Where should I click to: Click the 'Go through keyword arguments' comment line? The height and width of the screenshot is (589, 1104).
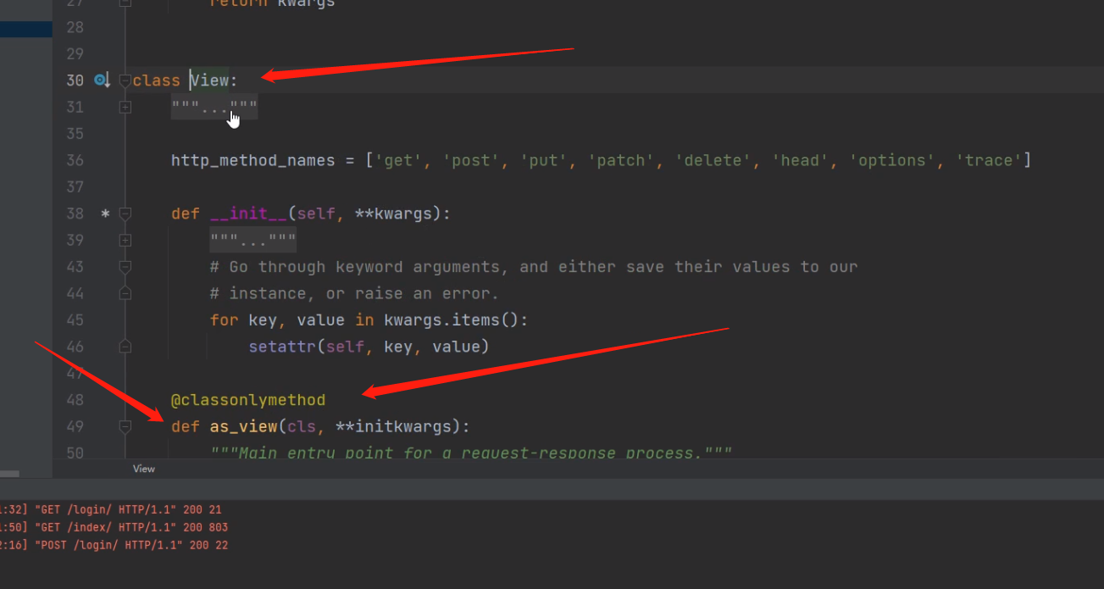pyautogui.click(x=534, y=267)
